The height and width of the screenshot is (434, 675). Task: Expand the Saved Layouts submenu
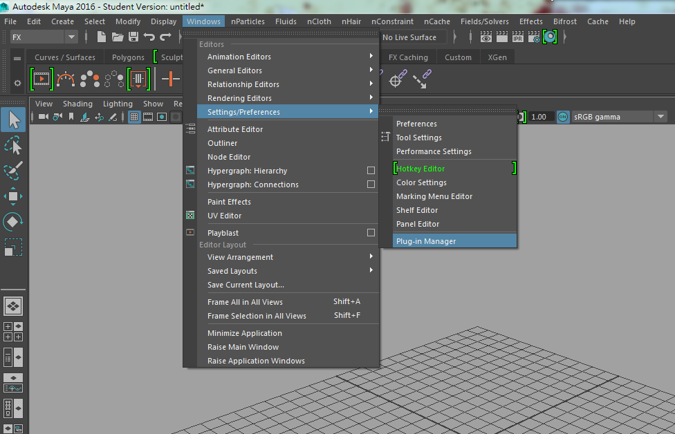point(288,270)
